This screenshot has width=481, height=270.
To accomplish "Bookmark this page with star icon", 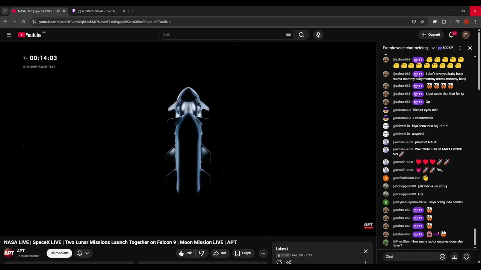I will [x=422, y=22].
